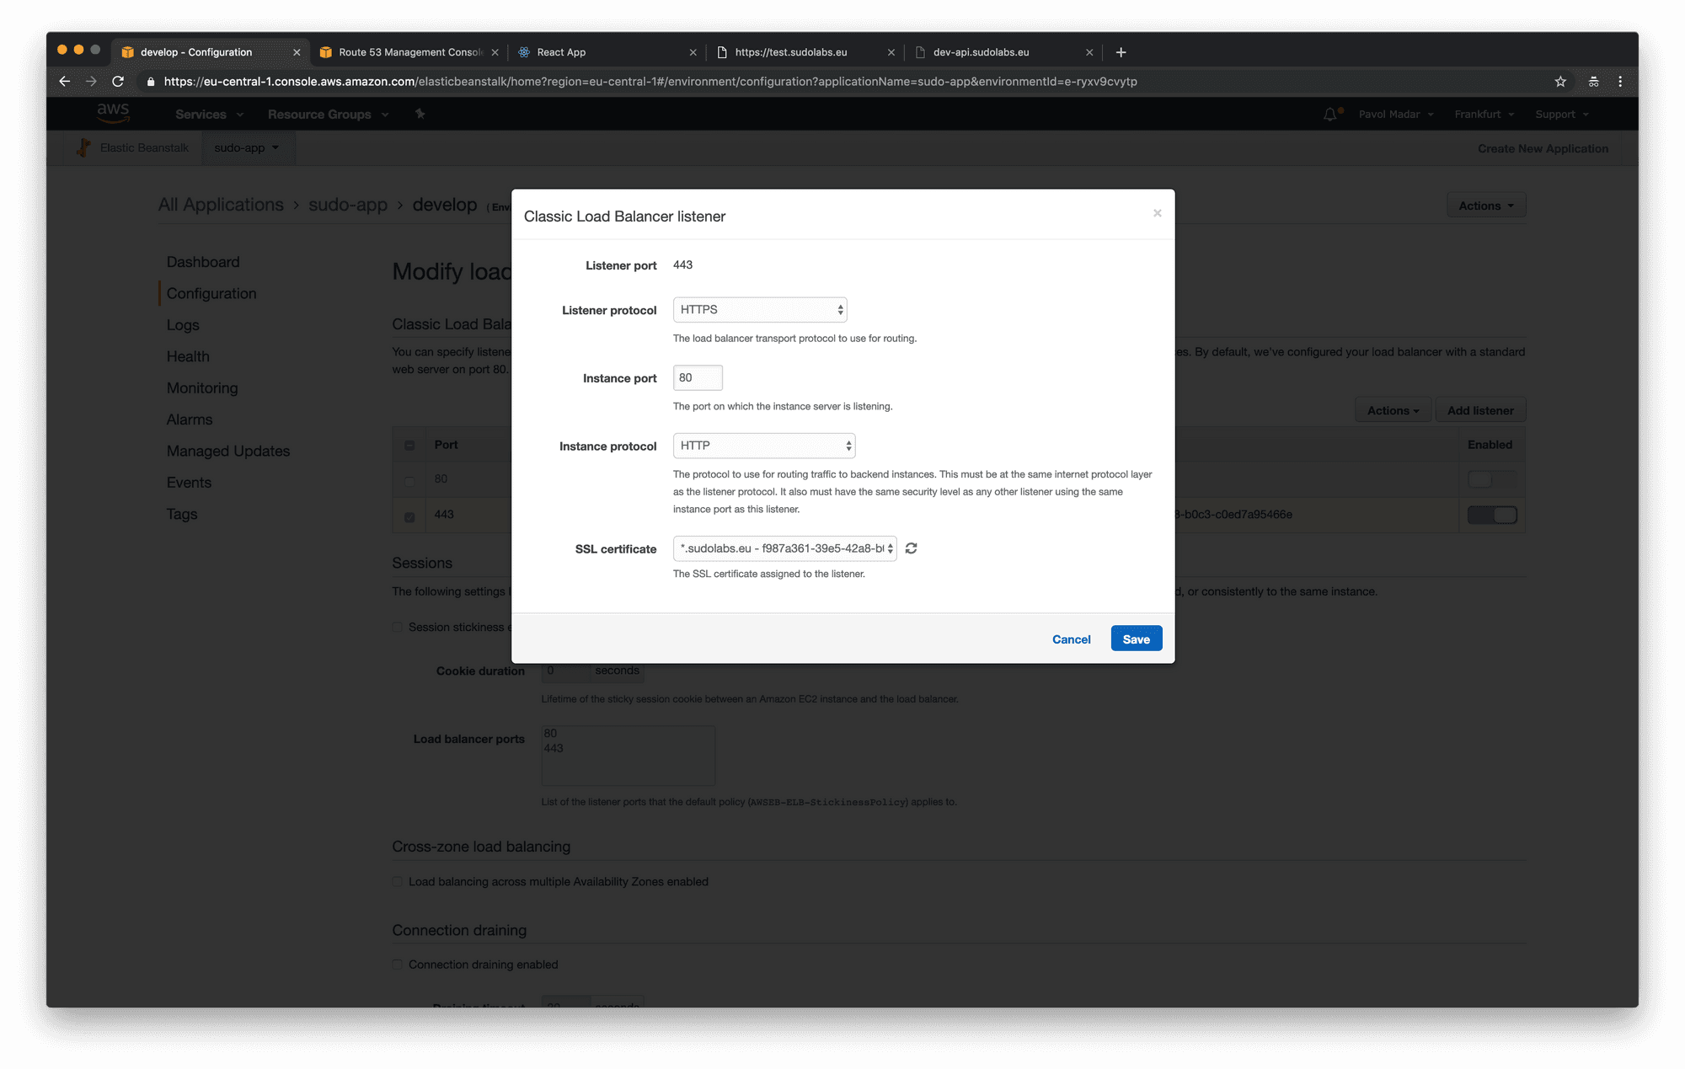Click the browser forward arrow
The width and height of the screenshot is (1685, 1069).
pos(91,82)
